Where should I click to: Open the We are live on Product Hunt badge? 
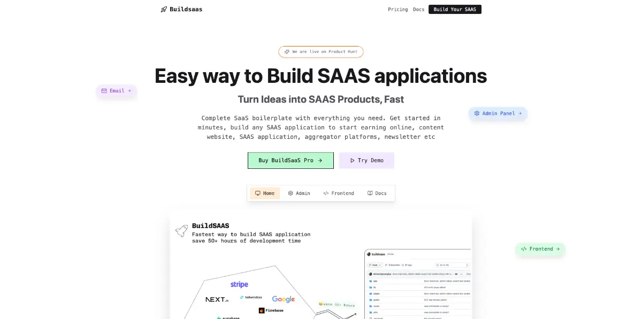coord(321,52)
